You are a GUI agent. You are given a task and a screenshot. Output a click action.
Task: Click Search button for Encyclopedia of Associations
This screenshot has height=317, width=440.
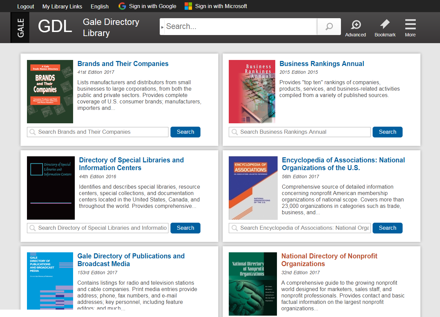coord(387,228)
